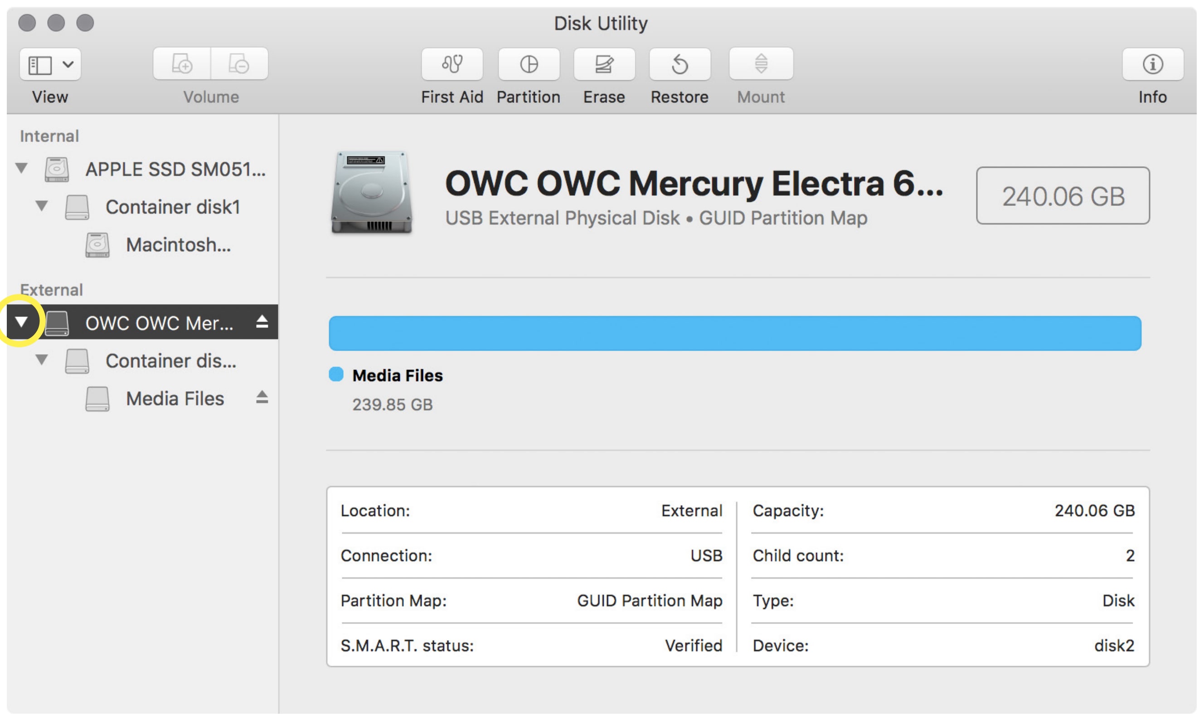This screenshot has width=1204, height=721.
Task: Select the Restore toolbar icon
Action: pyautogui.click(x=680, y=63)
